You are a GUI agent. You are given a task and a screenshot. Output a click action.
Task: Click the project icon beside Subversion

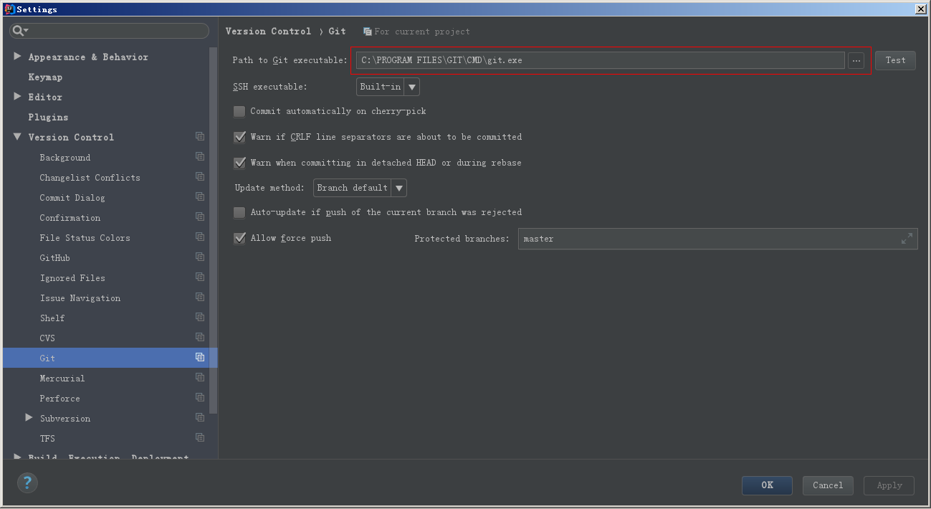pyautogui.click(x=200, y=417)
